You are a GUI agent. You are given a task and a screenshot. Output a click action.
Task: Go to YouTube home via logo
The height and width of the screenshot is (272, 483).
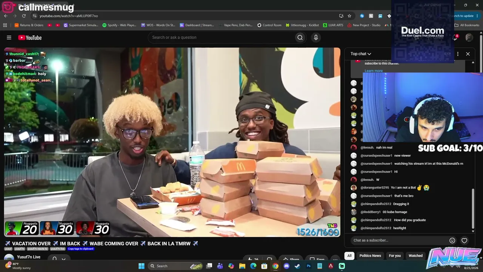(30, 37)
